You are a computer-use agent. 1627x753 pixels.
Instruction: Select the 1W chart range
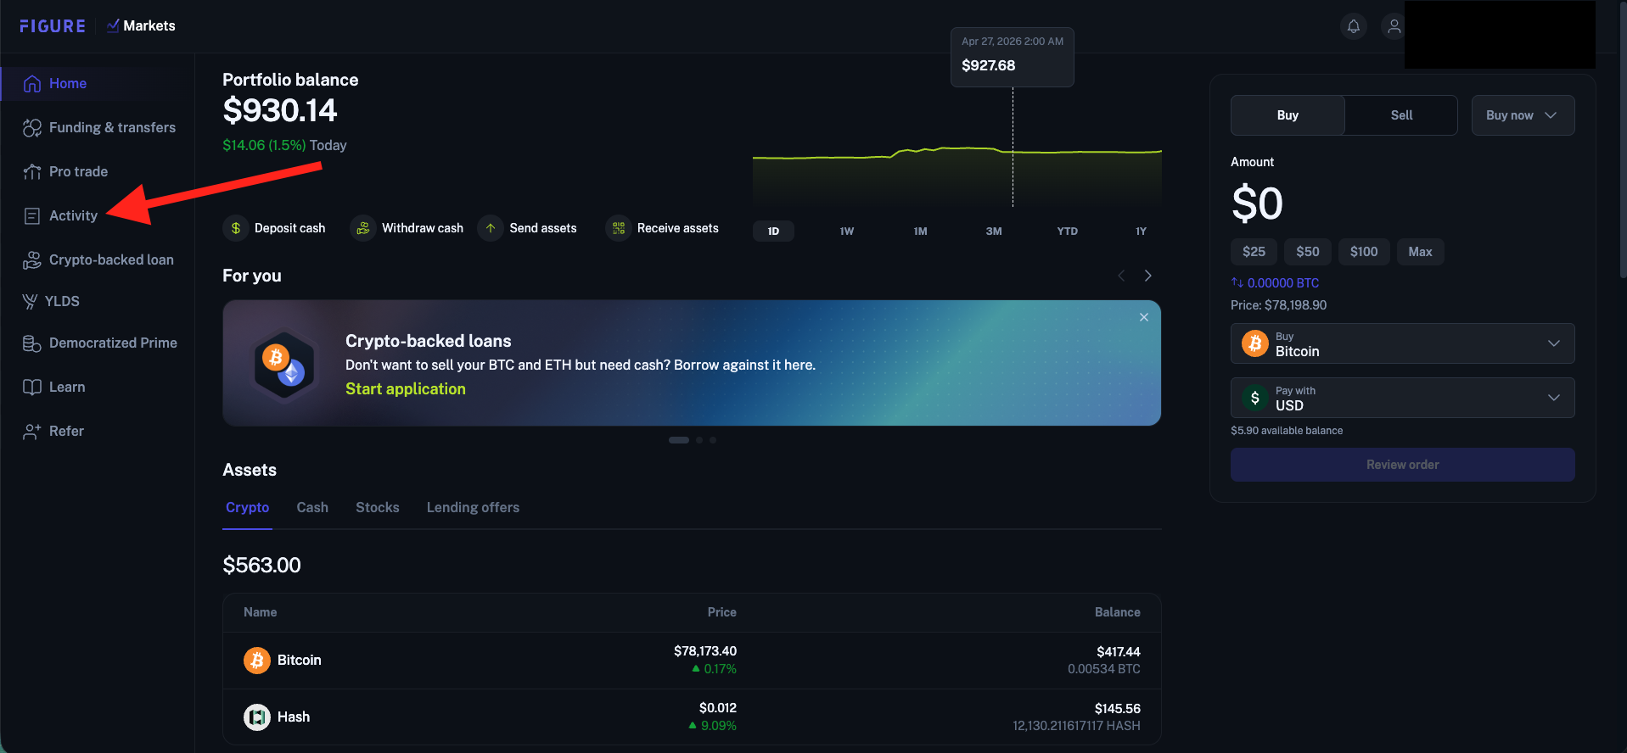click(x=847, y=231)
